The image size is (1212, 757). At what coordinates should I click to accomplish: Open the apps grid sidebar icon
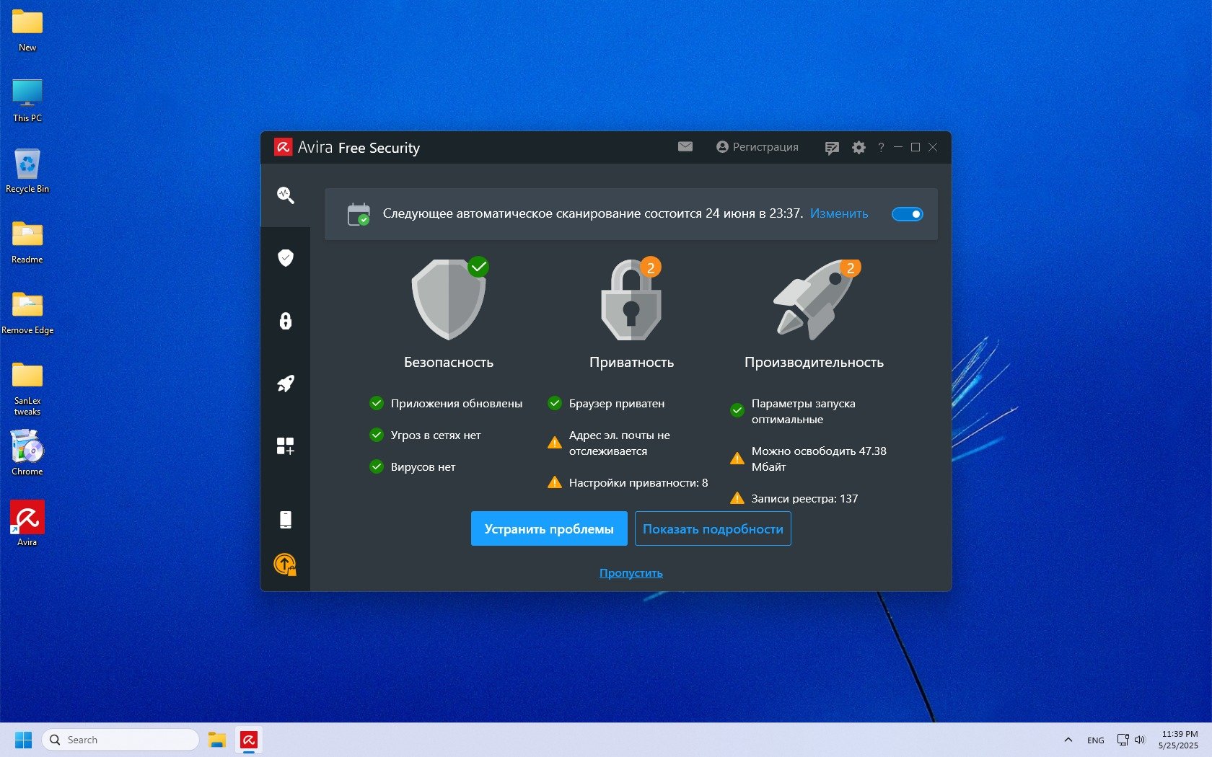(286, 446)
